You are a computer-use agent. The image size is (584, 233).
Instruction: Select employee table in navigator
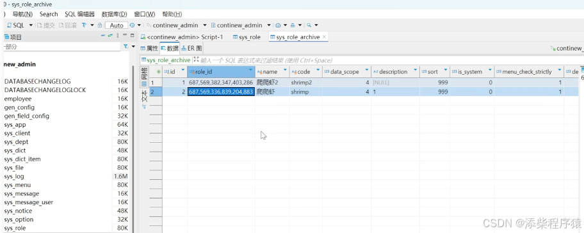click(x=18, y=99)
